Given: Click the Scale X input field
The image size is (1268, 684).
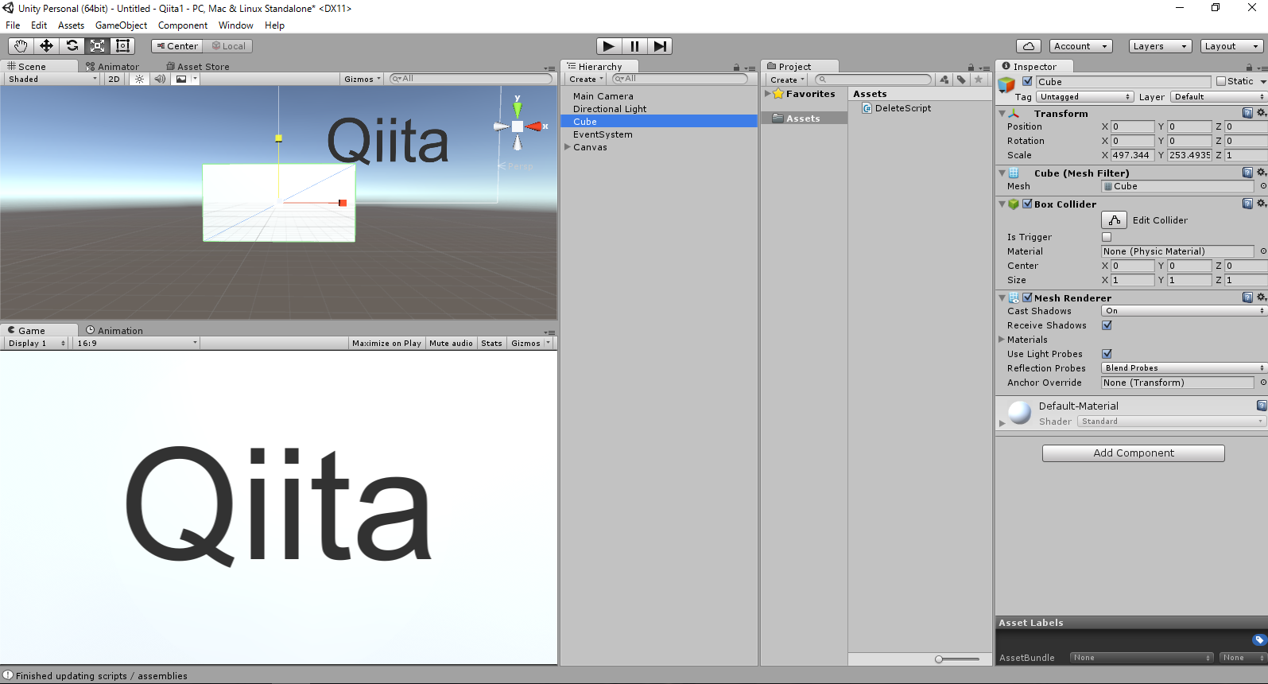Looking at the screenshot, I should (x=1132, y=155).
